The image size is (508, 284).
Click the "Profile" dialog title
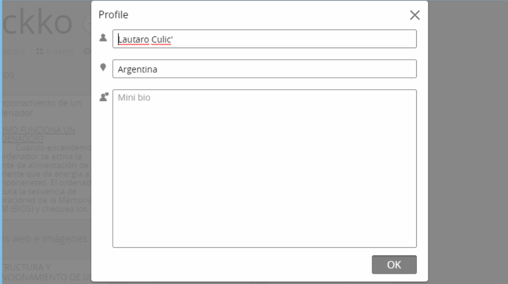pyautogui.click(x=113, y=15)
